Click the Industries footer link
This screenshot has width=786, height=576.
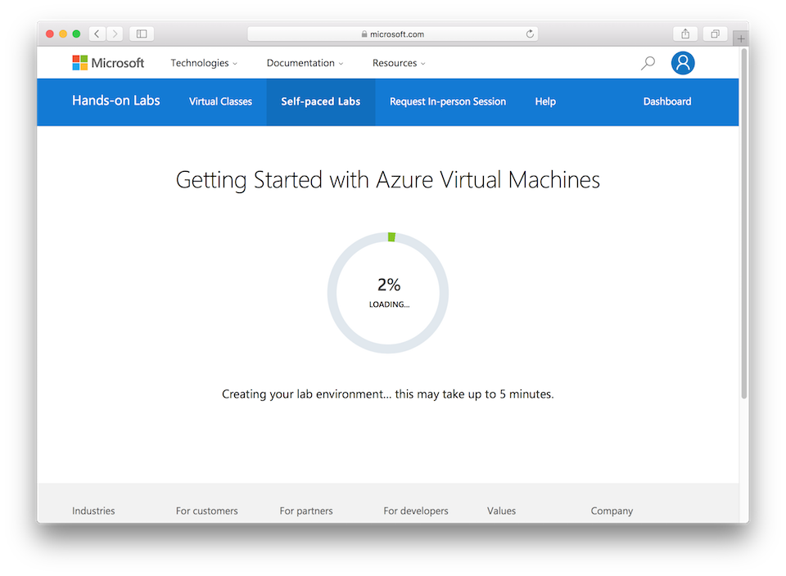click(93, 511)
